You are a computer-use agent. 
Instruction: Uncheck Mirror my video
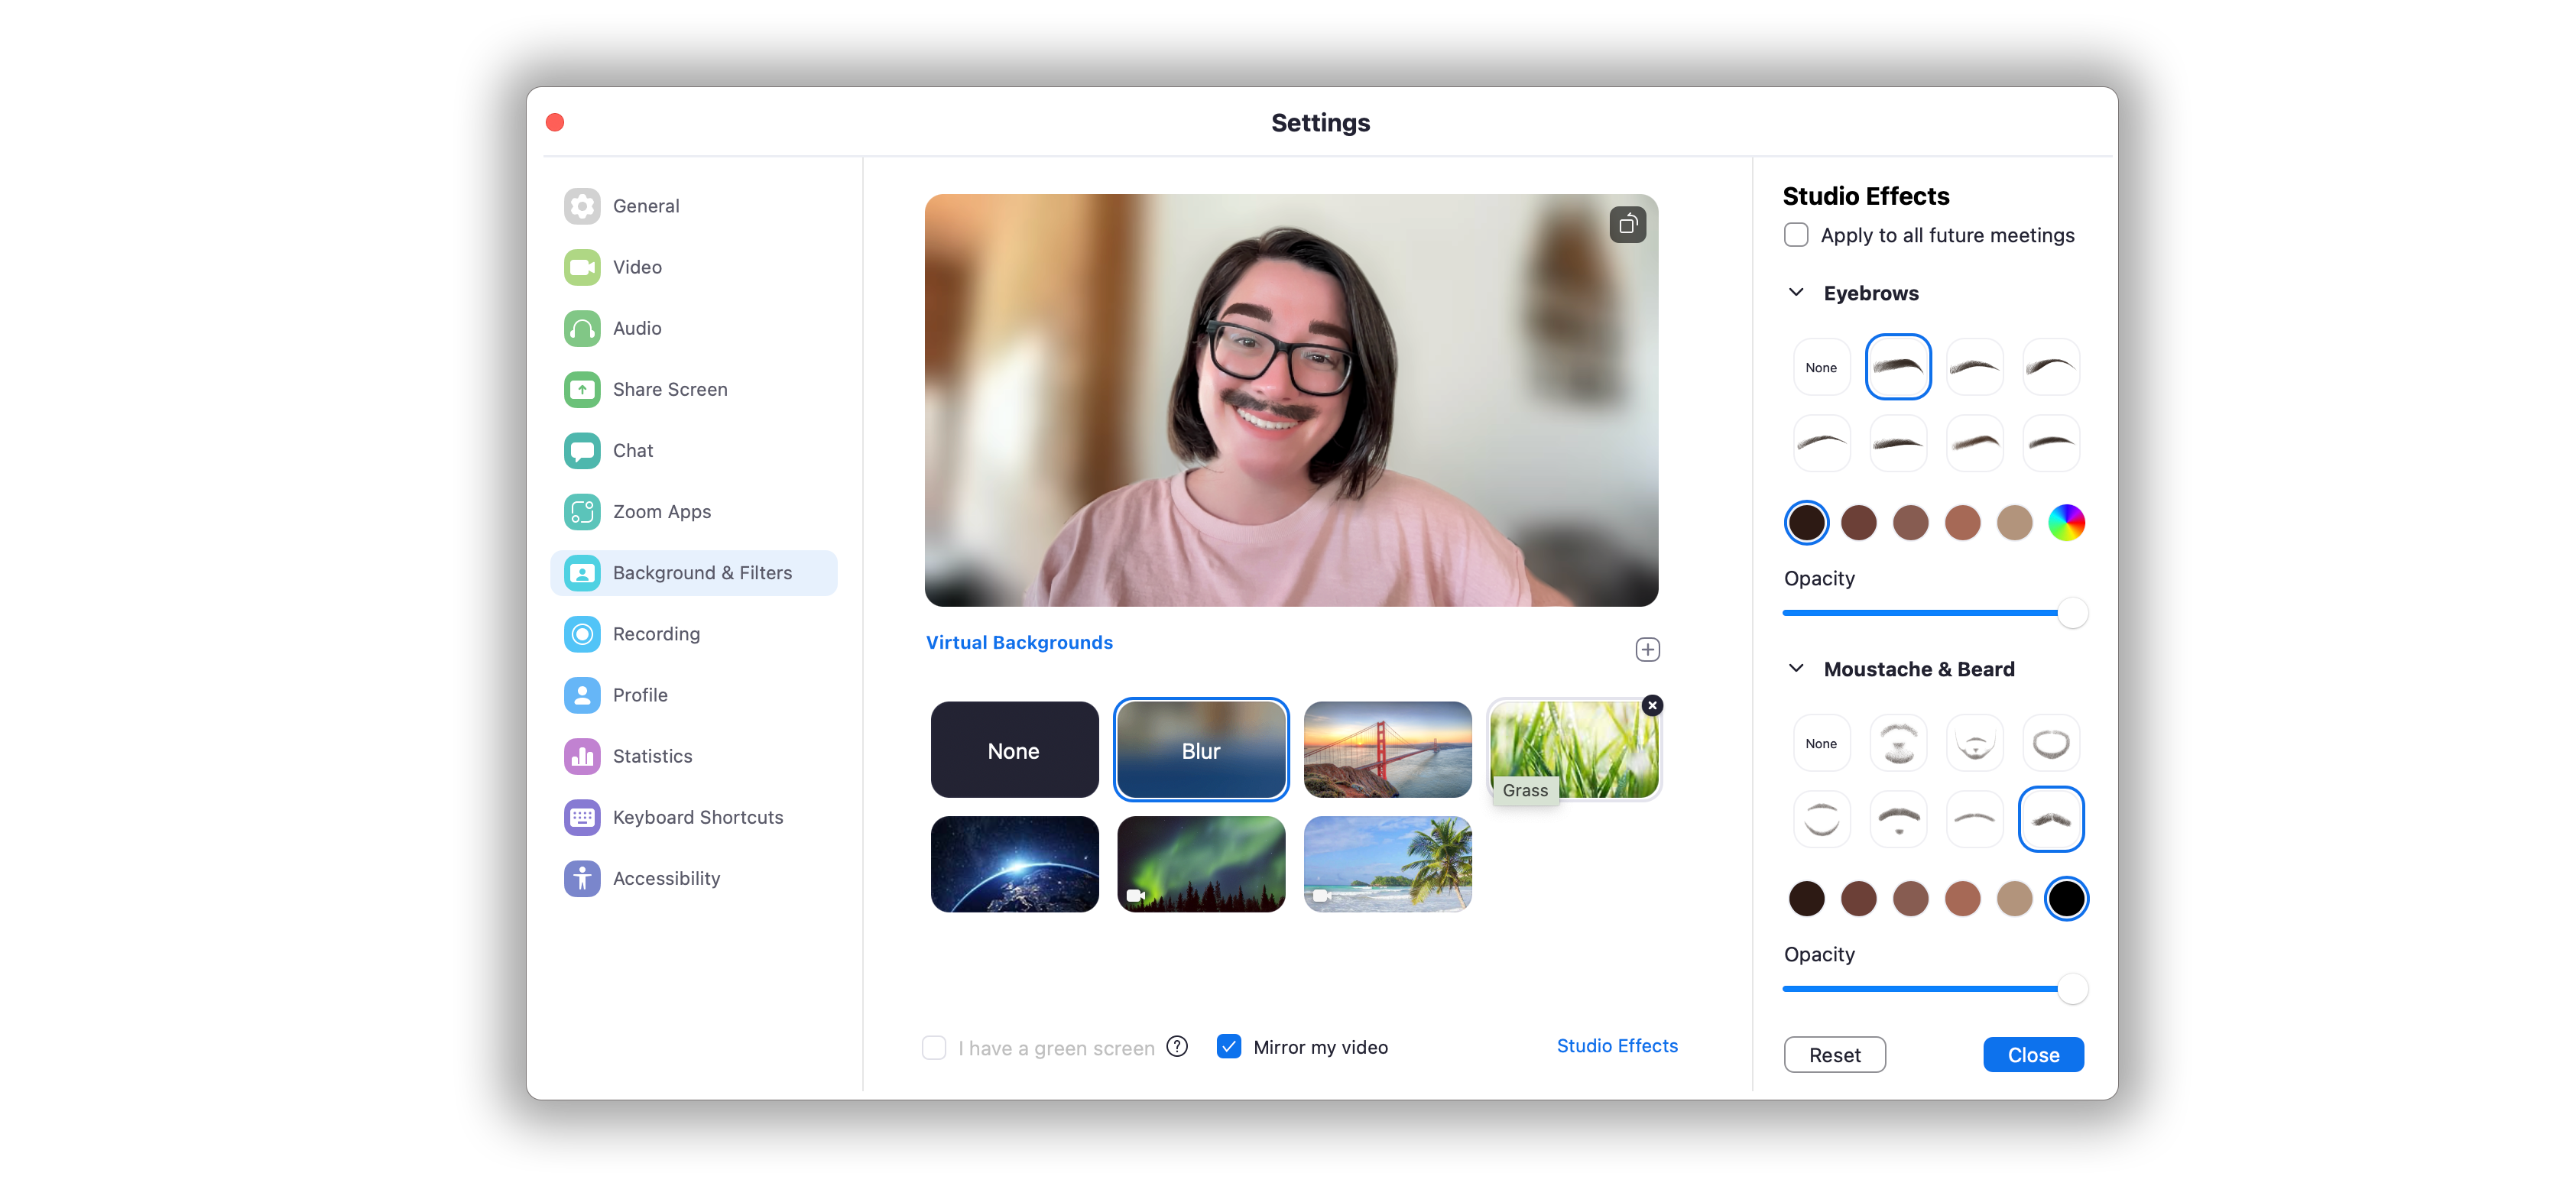[x=1228, y=1046]
